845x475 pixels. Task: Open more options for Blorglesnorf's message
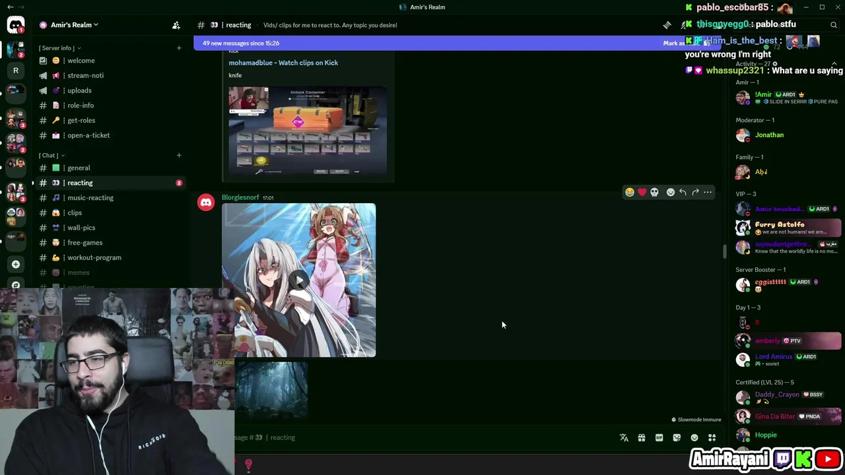pyautogui.click(x=708, y=192)
